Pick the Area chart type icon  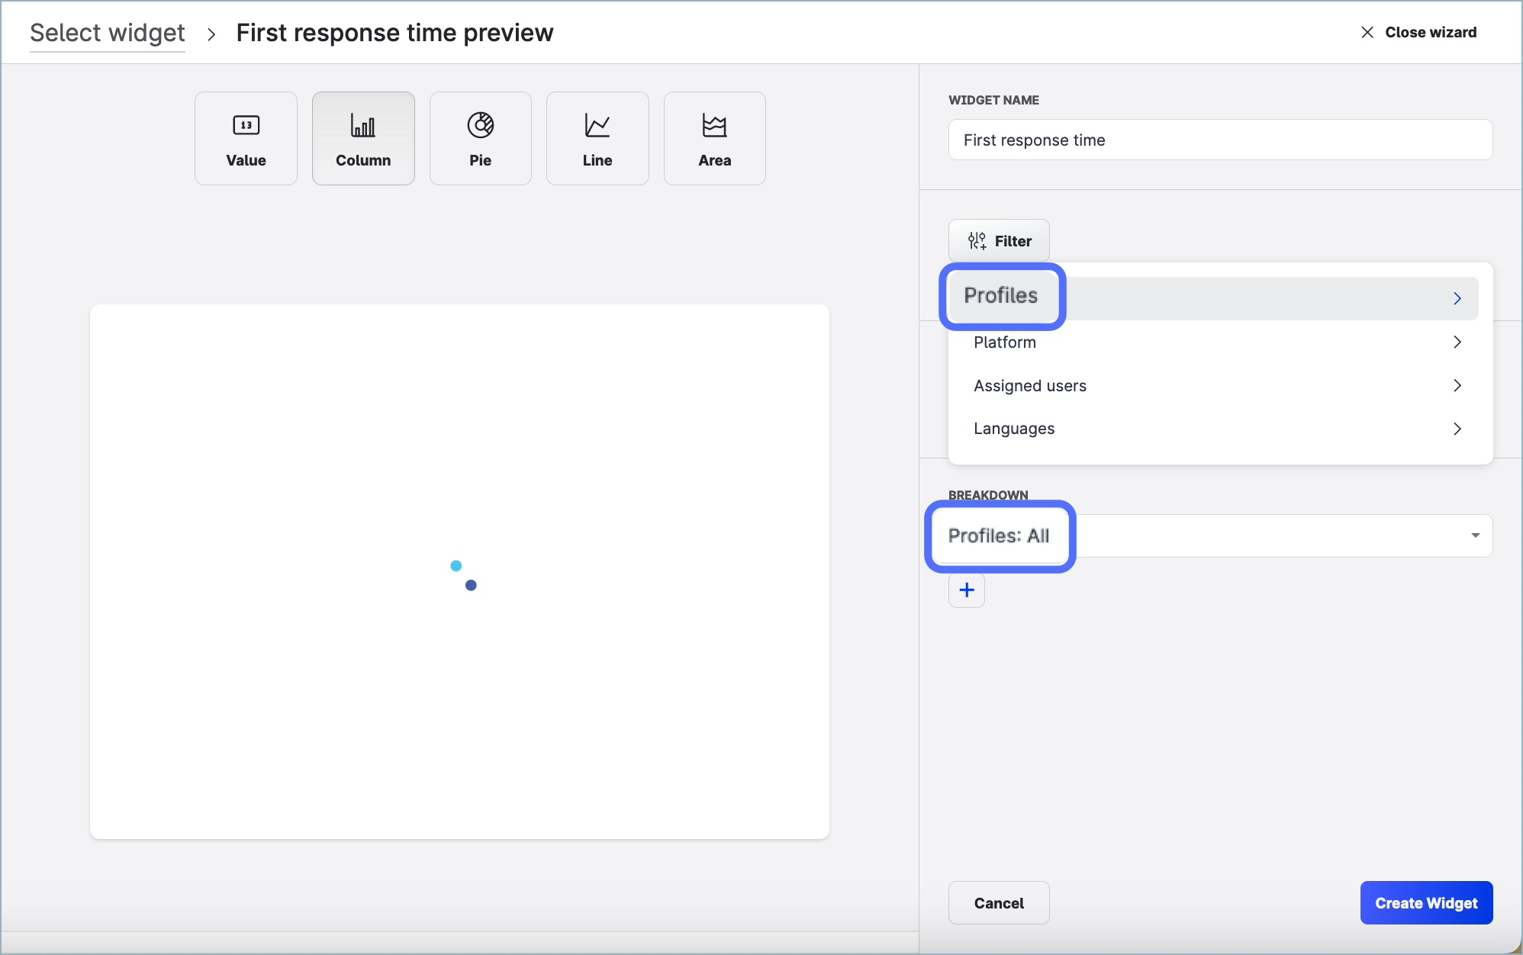(x=714, y=126)
